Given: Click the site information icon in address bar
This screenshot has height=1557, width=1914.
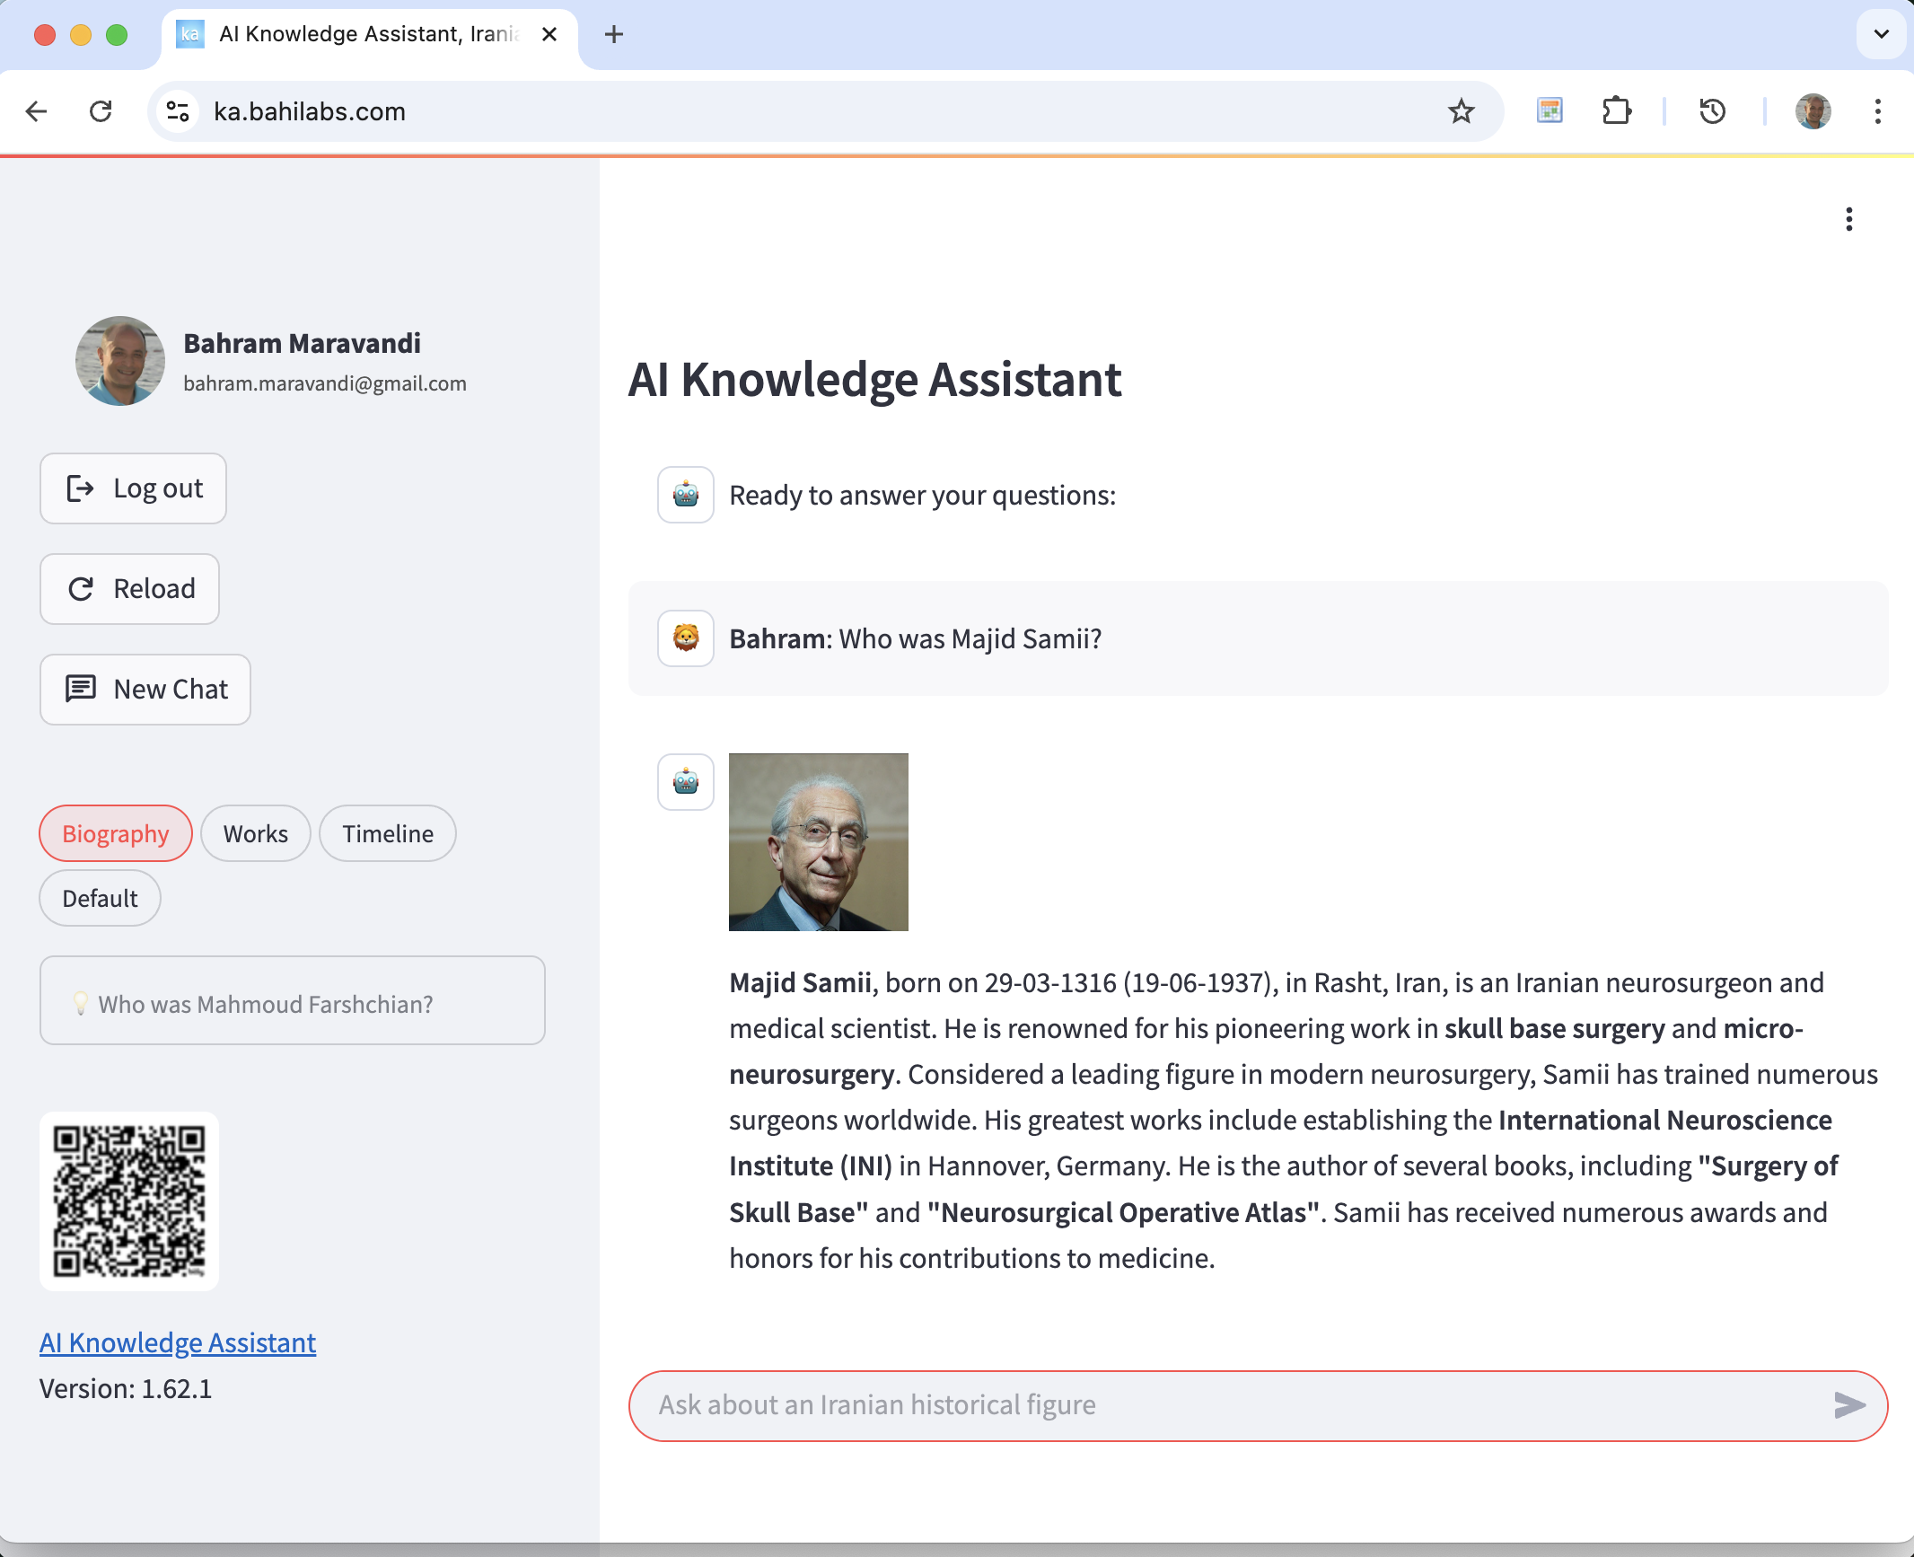Looking at the screenshot, I should (x=178, y=111).
